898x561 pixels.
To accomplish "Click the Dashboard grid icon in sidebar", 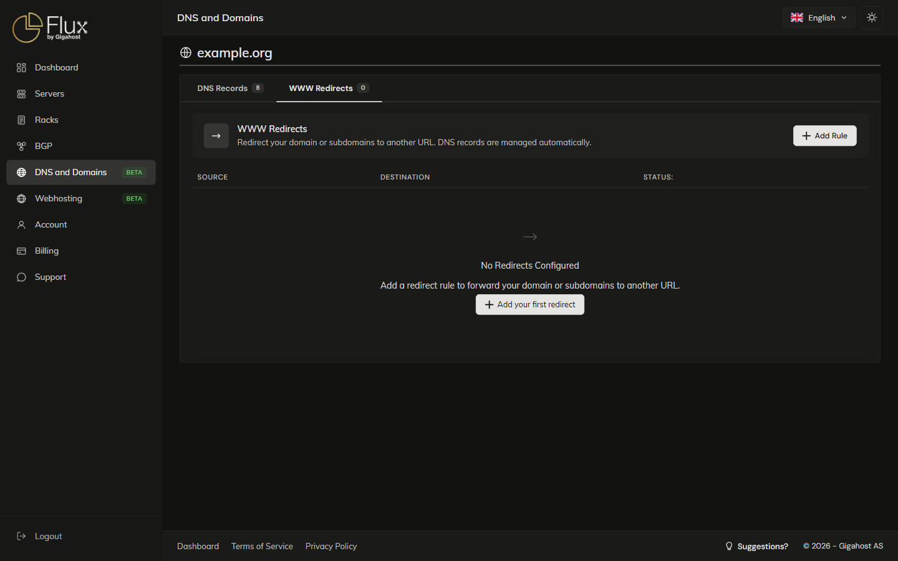I will [21, 67].
